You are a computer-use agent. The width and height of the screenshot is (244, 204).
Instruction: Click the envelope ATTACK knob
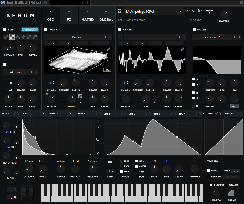(x=29, y=169)
